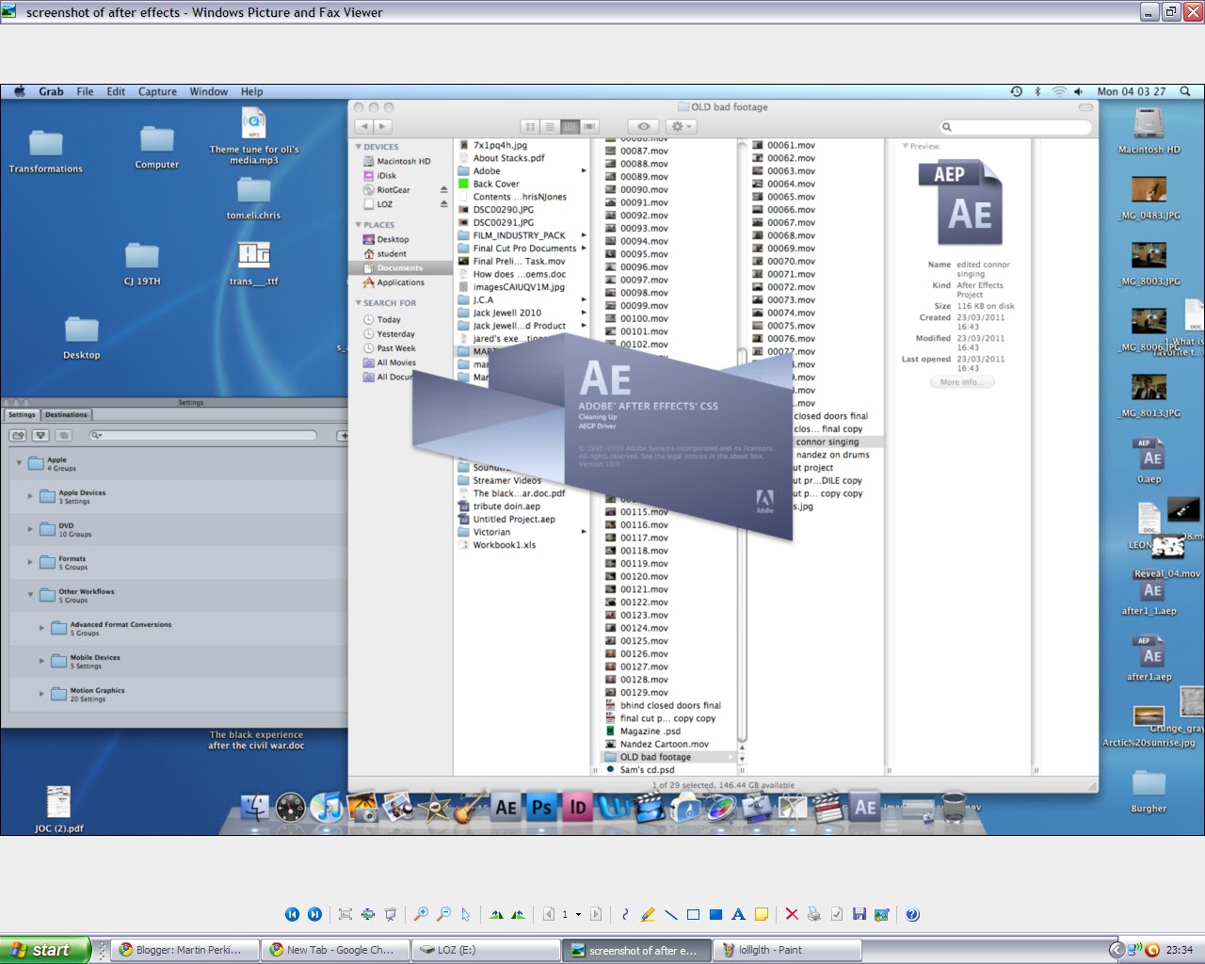This screenshot has height=964, width=1205.
Task: Switch Finder to list view
Action: coord(550,126)
